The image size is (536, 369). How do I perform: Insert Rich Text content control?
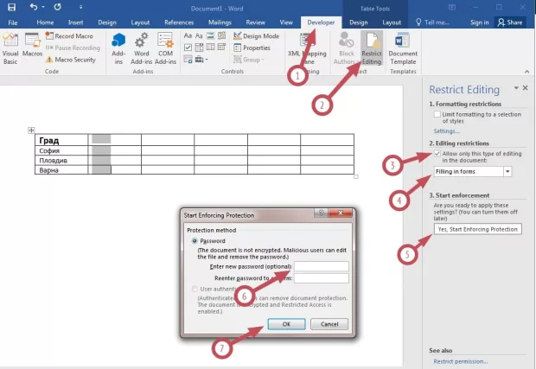click(x=188, y=35)
